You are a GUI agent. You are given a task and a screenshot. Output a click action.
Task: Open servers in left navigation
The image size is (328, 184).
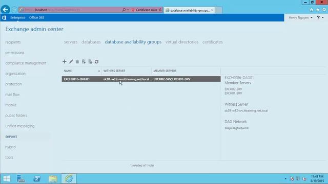11,136
